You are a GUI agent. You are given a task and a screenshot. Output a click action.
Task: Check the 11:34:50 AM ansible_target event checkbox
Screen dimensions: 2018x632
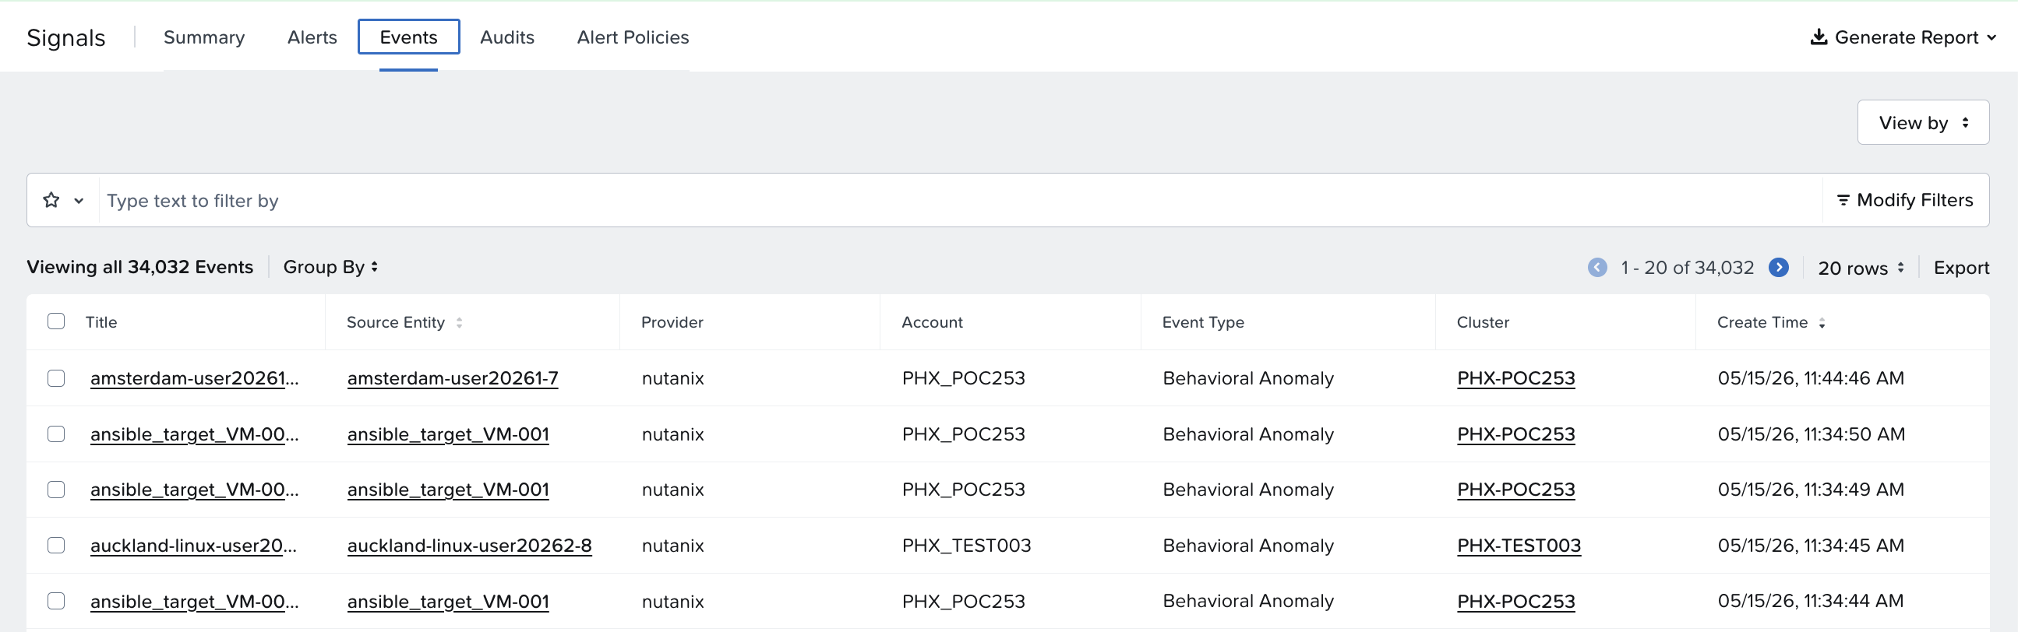(x=56, y=434)
